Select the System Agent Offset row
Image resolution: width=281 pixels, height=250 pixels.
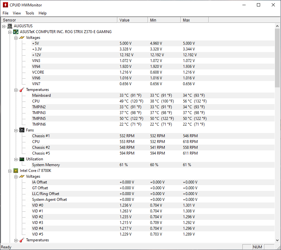click(x=153, y=200)
